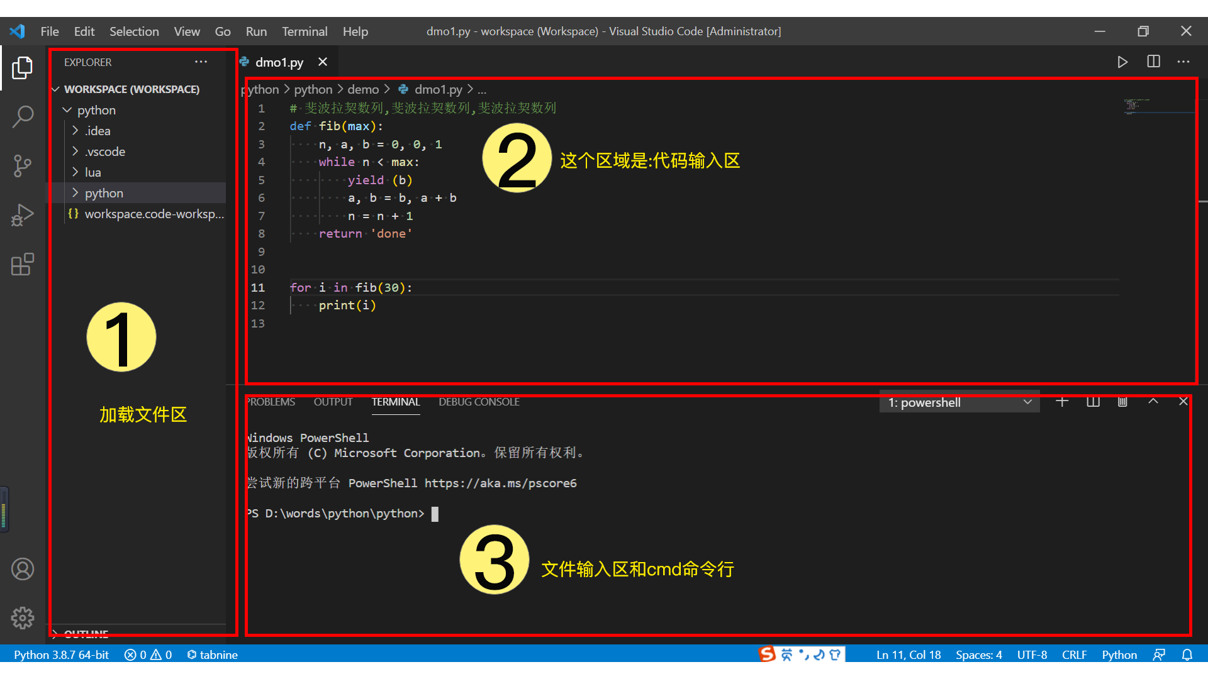1208x679 pixels.
Task: Maximize the terminal panel with chevron icon
Action: (x=1153, y=401)
